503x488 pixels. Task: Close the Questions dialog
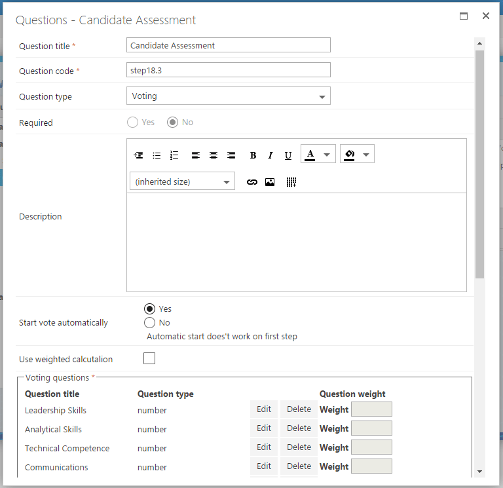(486, 16)
